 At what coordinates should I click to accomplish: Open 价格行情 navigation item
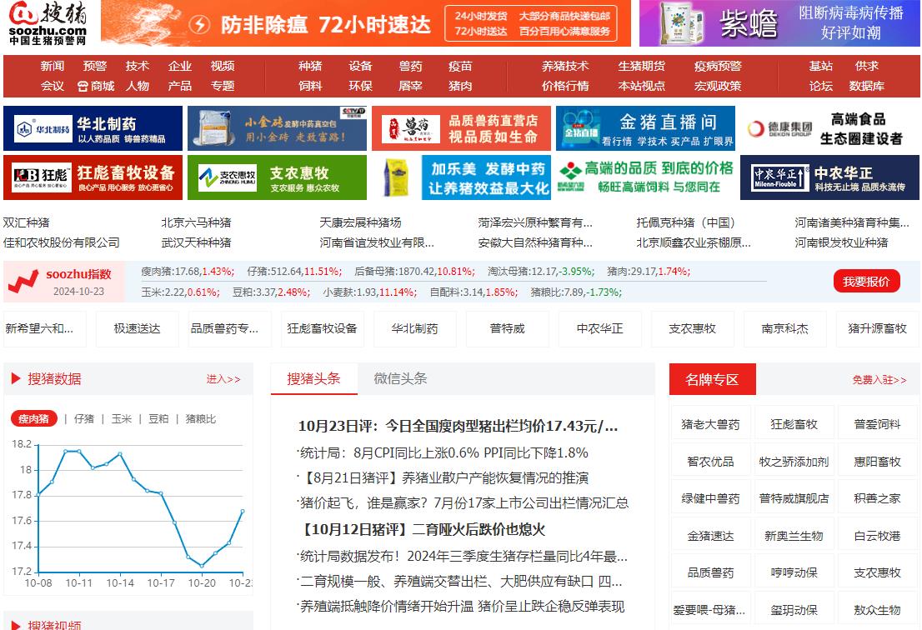tap(565, 86)
